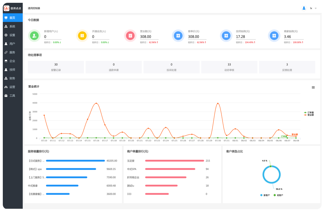
Task: Open the 动态审核 pending card
Action: point(229,67)
